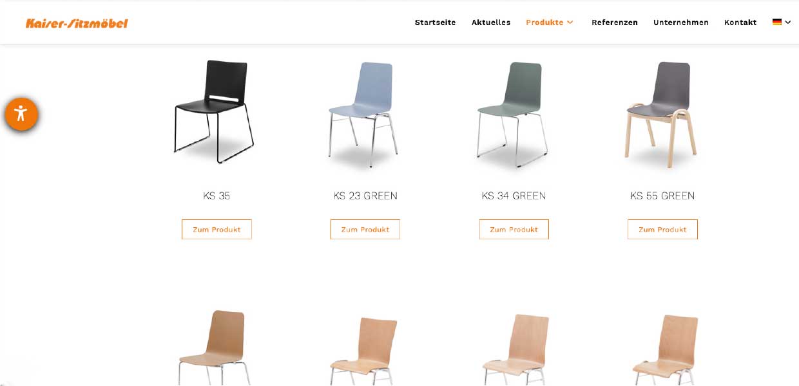The height and width of the screenshot is (386, 799).
Task: Open the orange accessibility widget icon
Action: point(21,115)
